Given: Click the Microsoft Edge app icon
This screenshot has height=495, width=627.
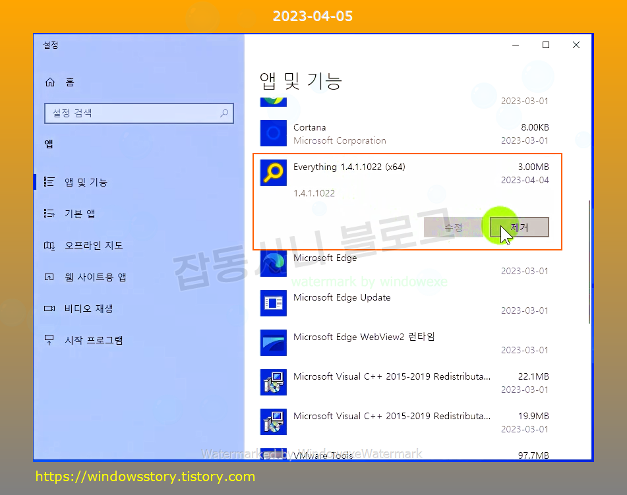Looking at the screenshot, I should point(274,264).
